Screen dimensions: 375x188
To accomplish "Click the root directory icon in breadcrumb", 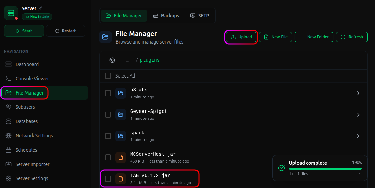I will 112,60.
